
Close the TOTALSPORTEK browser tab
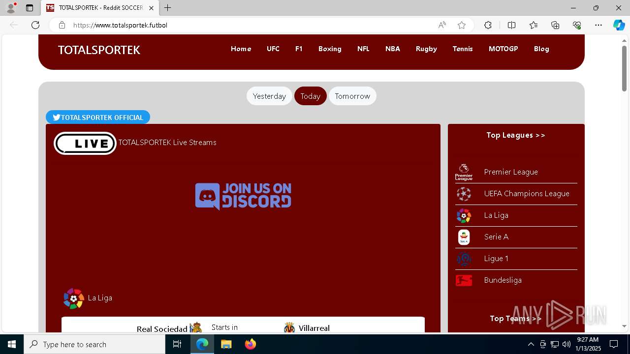click(x=151, y=8)
